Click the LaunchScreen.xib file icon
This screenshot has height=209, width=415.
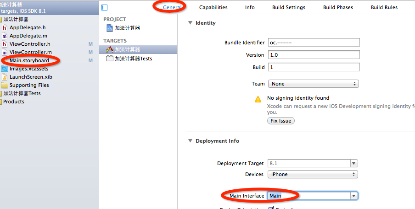pyautogui.click(x=5, y=77)
